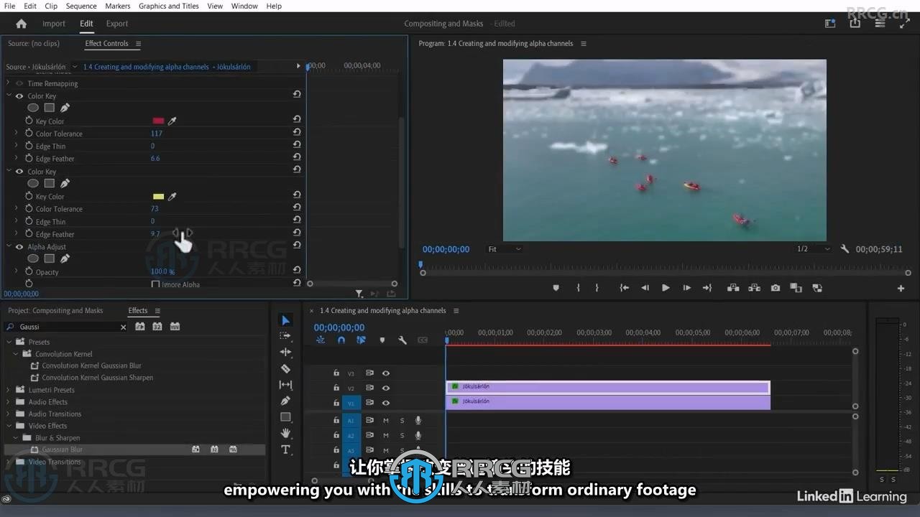
Task: Switch to the Import workspace tab
Action: [53, 24]
